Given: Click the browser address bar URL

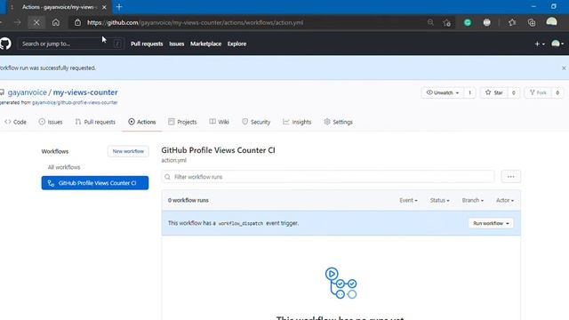Looking at the screenshot, I should coord(196,22).
